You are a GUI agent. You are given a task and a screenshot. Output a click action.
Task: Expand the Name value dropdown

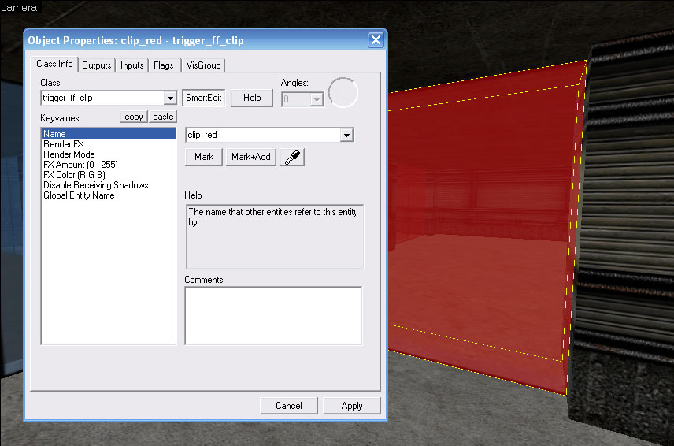point(346,136)
